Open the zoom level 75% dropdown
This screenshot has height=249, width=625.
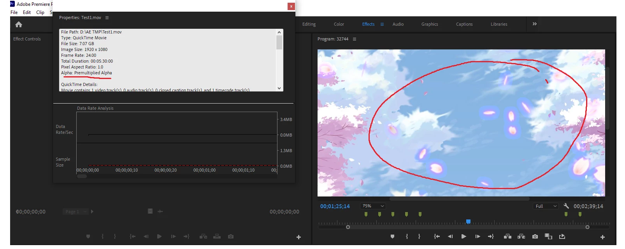(373, 206)
